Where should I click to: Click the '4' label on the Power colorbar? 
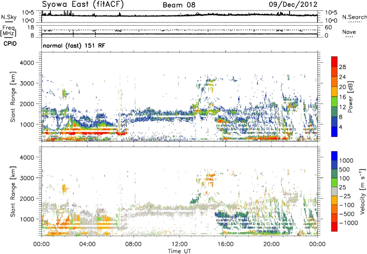click(341, 127)
